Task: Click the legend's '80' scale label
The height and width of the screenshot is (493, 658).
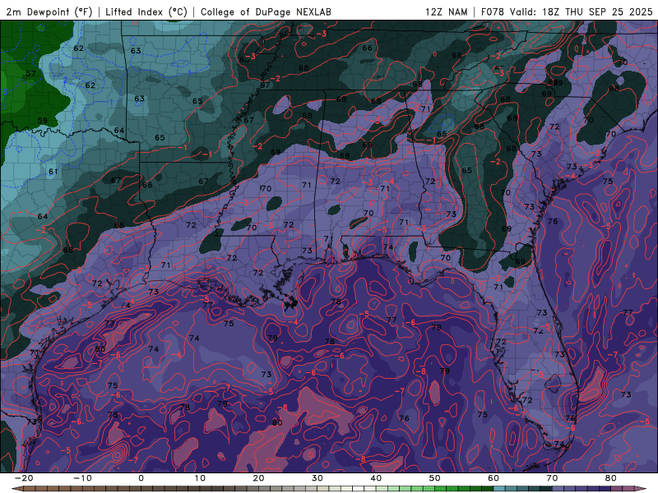Action: tap(611, 478)
